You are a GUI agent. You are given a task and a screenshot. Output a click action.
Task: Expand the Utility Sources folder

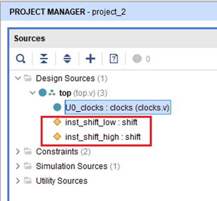click(x=18, y=181)
